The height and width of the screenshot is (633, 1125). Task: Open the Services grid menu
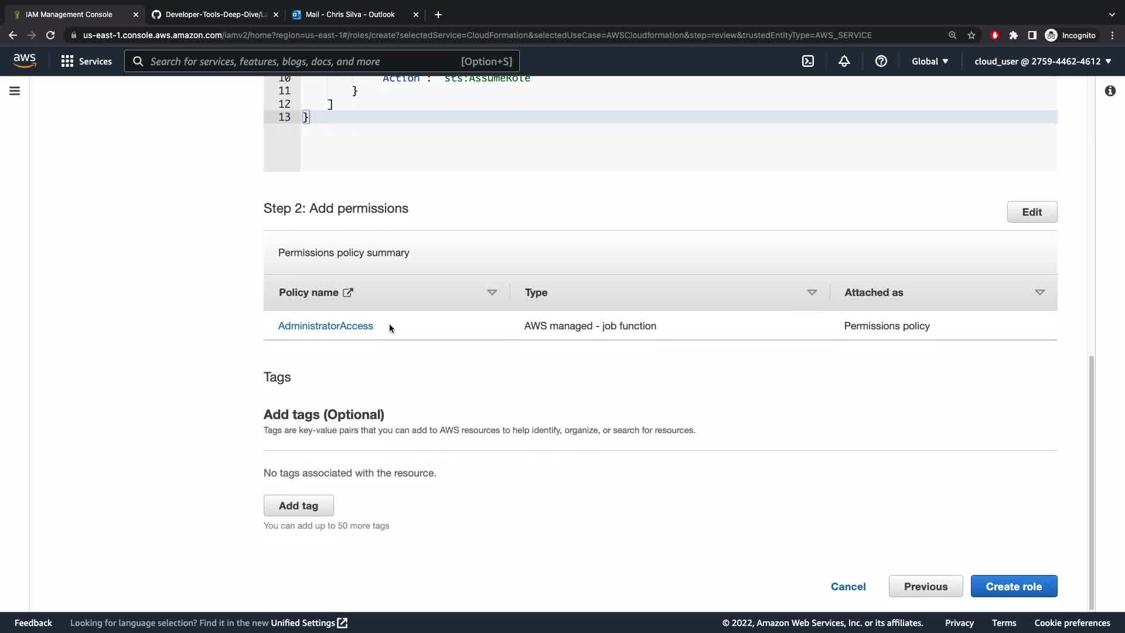click(86, 61)
